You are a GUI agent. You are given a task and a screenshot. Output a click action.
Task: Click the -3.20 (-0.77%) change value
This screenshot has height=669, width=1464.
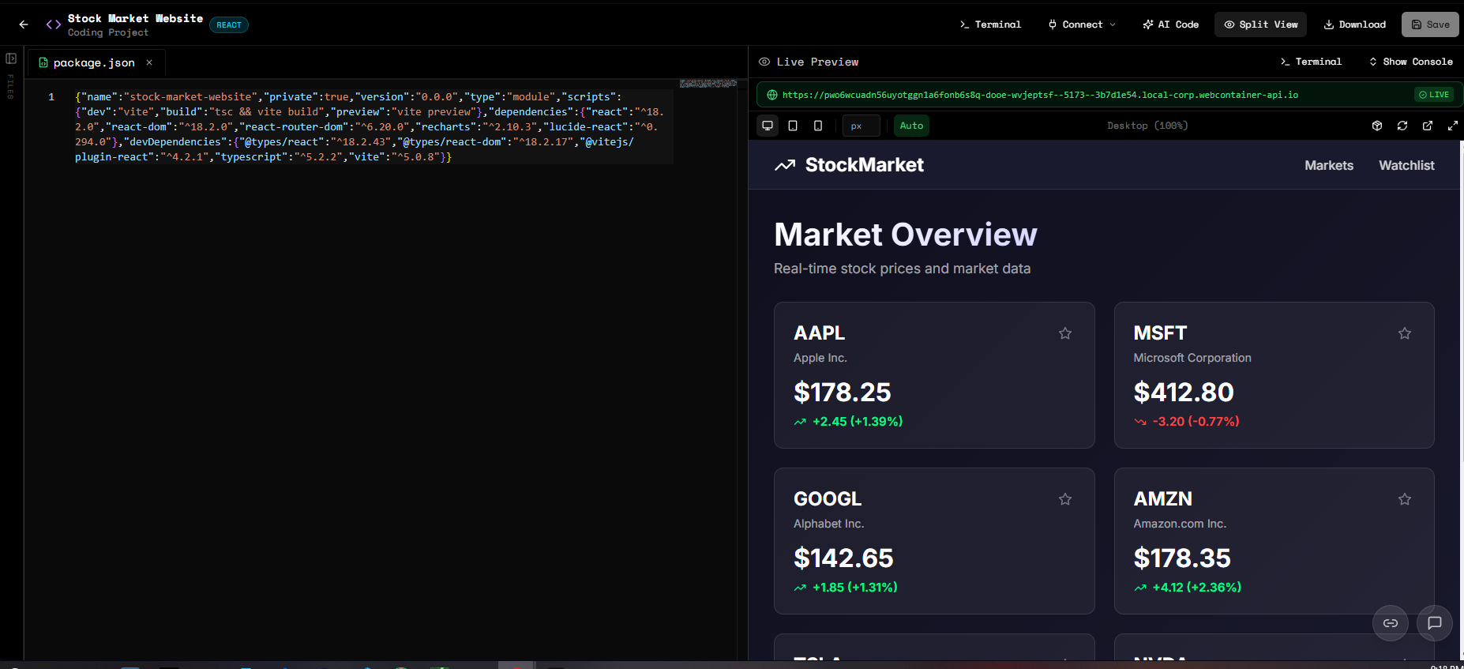tap(1196, 422)
